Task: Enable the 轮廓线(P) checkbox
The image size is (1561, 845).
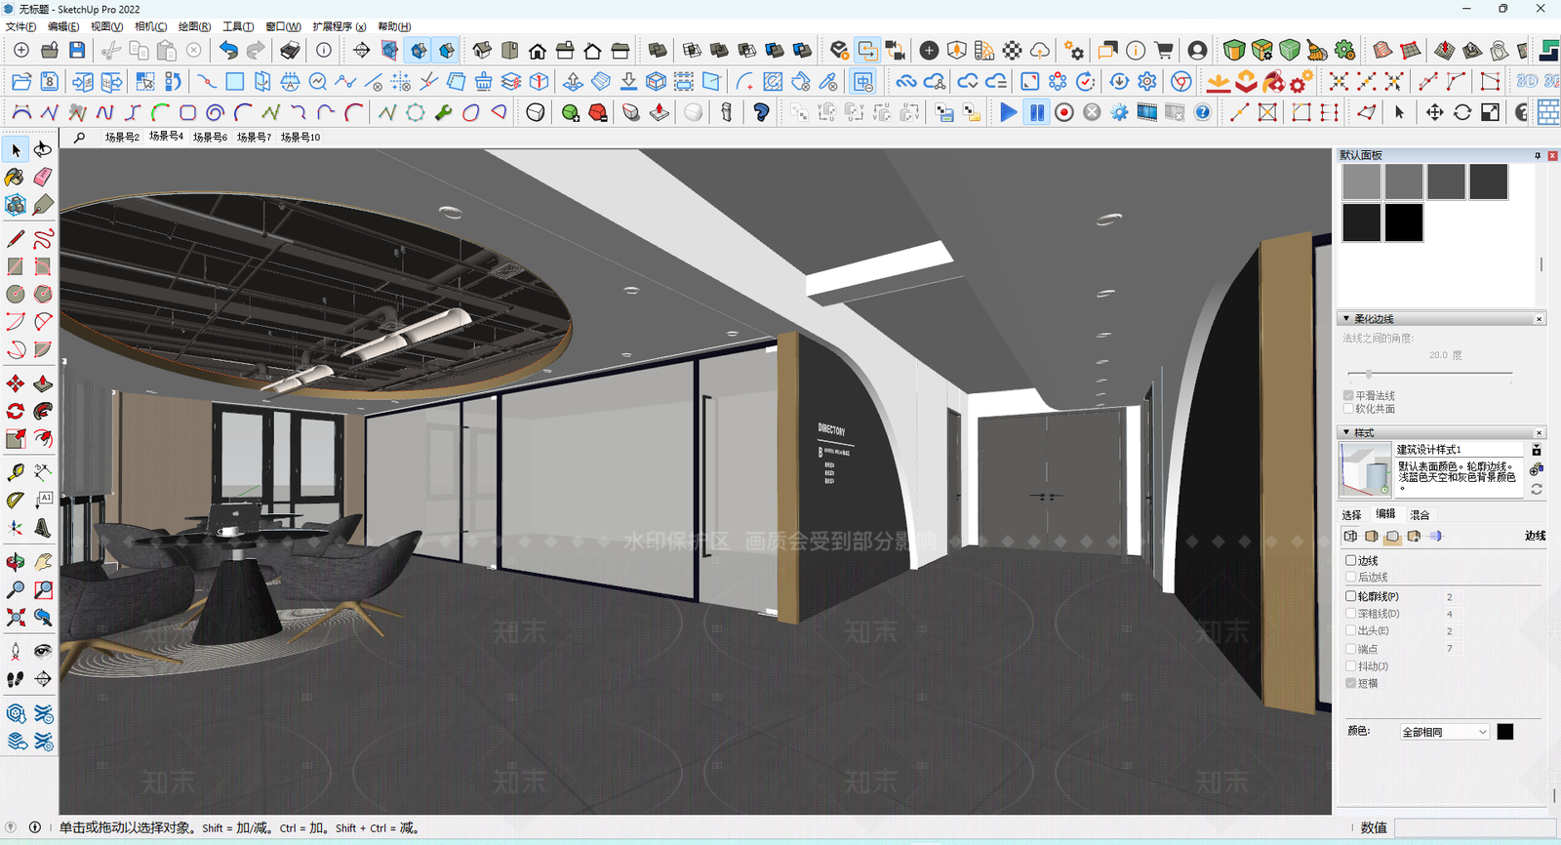Action: coord(1351,595)
